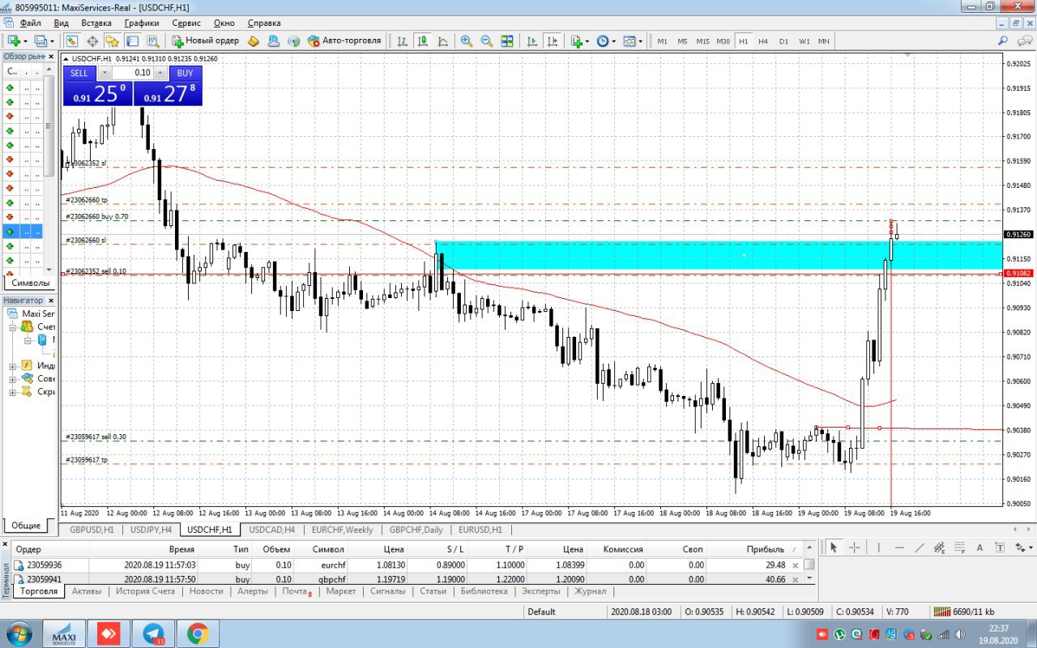Viewport: 1037px width, 648px height.
Task: Click the lot volume field 0.10
Action: (x=132, y=73)
